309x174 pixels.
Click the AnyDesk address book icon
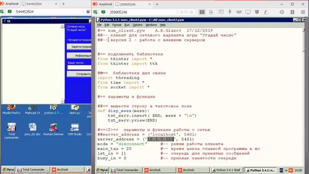click(x=292, y=12)
